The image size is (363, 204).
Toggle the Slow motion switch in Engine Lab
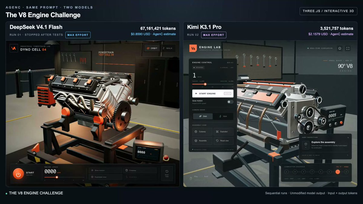(x=231, y=102)
